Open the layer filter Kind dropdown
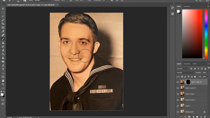The width and height of the screenshot is (210, 118). point(183,69)
